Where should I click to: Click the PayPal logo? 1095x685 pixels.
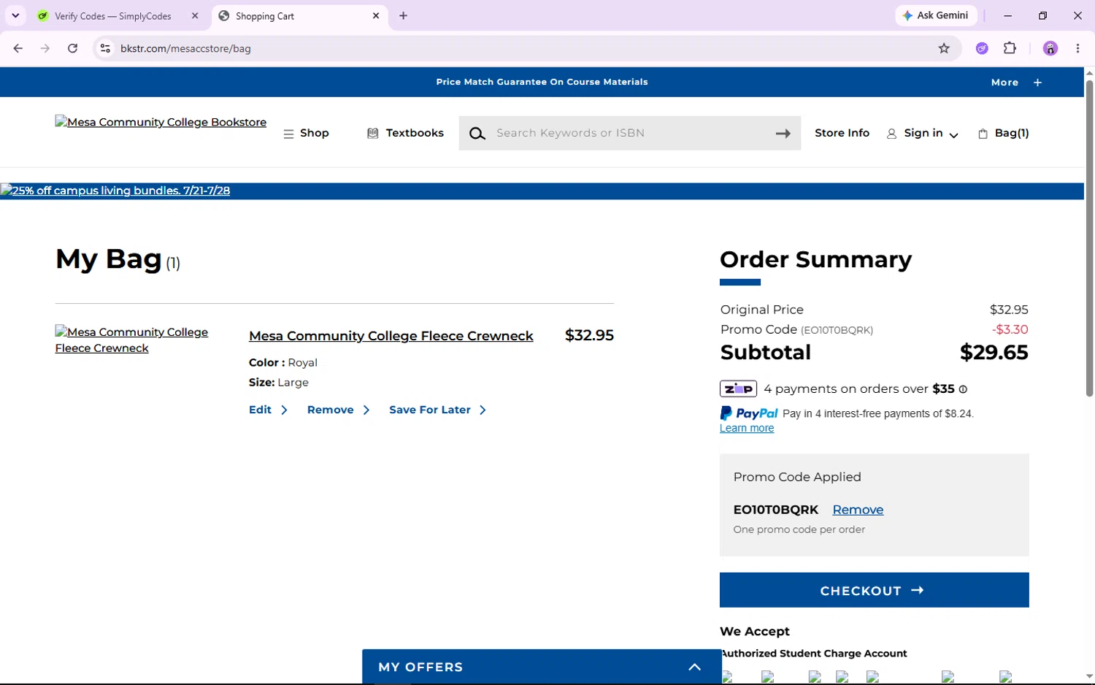pyautogui.click(x=749, y=413)
